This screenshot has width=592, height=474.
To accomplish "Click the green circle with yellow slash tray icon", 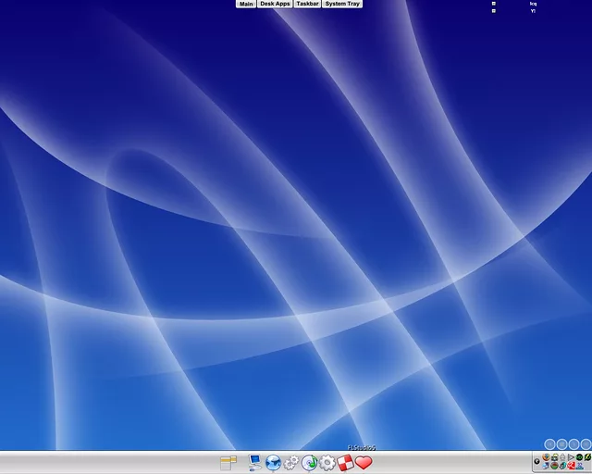I will (587, 457).
